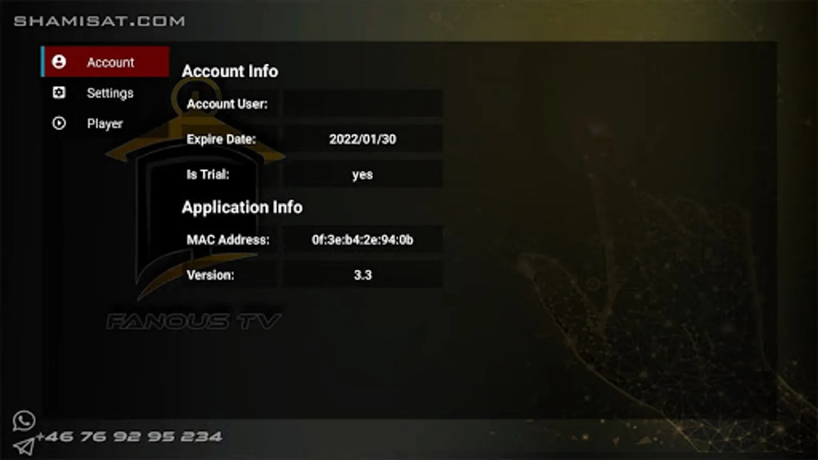Select the empty Account User field
The height and width of the screenshot is (460, 818).
[x=363, y=104]
